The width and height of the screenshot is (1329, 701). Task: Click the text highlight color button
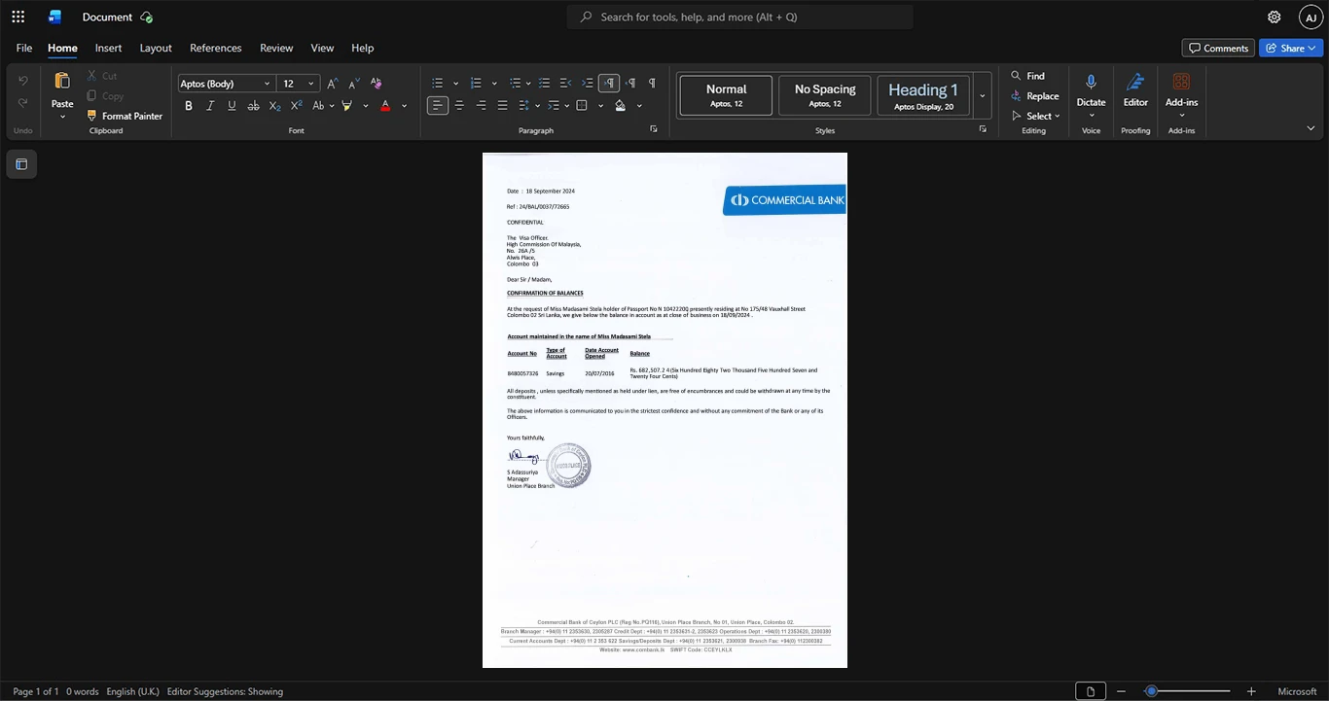pos(346,105)
